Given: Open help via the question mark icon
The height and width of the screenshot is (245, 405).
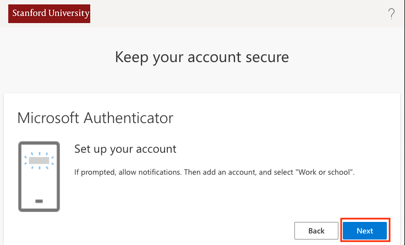Looking at the screenshot, I should [391, 14].
